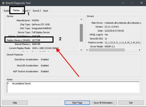Viewport: 146px width, 107px height.
Task: Exit the diagnostic tool via Exit button
Action: coord(131,103)
